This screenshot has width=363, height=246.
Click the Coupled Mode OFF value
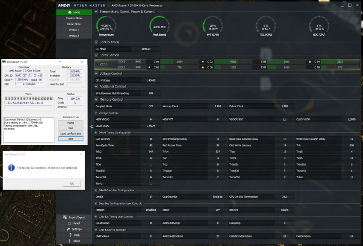pos(151,106)
